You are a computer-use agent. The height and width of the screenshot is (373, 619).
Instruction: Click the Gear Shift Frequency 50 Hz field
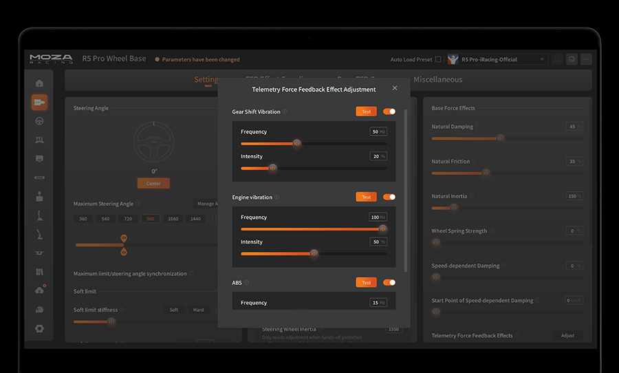pyautogui.click(x=378, y=131)
